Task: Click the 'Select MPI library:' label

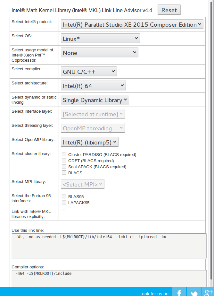Action: [x=29, y=182]
